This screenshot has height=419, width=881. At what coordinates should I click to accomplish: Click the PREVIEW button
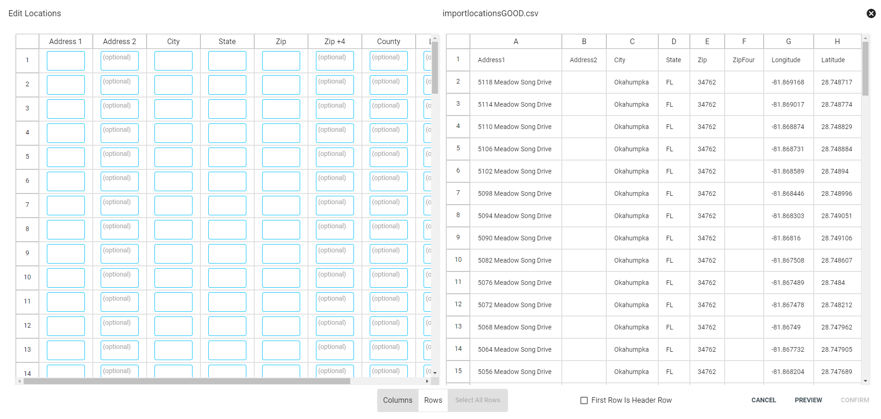pyautogui.click(x=808, y=400)
